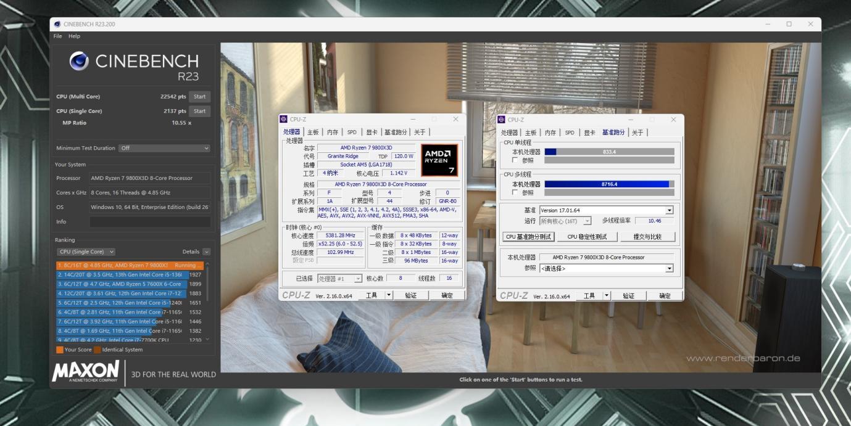The height and width of the screenshot is (426, 851).
Task: Click 工具 button in benchmark window
Action: [x=589, y=295]
